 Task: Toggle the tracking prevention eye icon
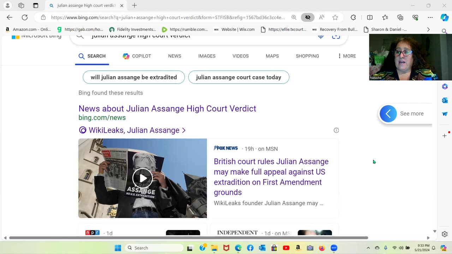coord(308,17)
